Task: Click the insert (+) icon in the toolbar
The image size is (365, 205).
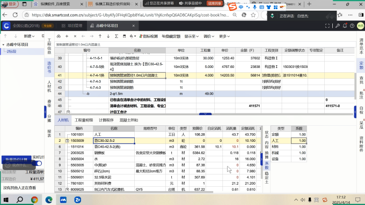Action: pyautogui.click(x=67, y=36)
